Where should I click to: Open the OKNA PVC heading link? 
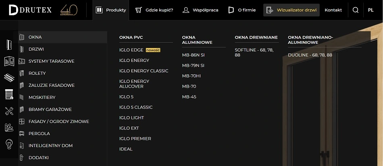(x=131, y=37)
